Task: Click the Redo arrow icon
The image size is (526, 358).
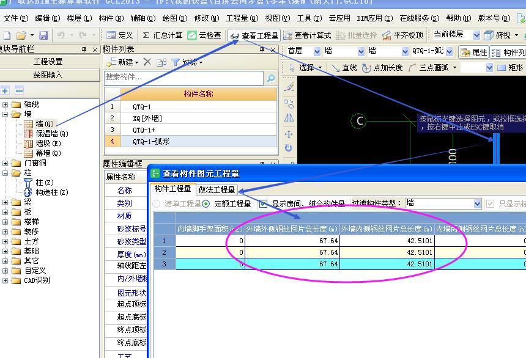Action: point(83,35)
